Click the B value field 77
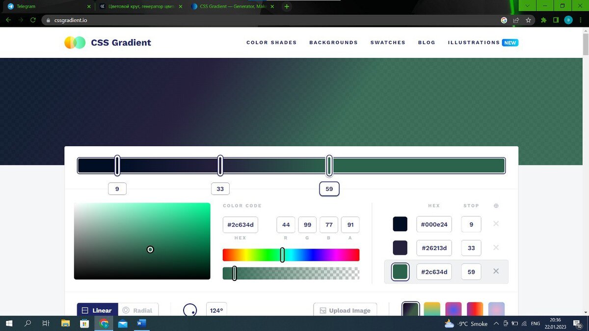Viewport: 589px width, 331px height. point(329,225)
